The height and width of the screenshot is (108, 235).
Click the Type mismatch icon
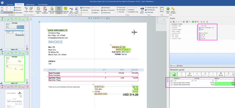(x=45, y=10)
